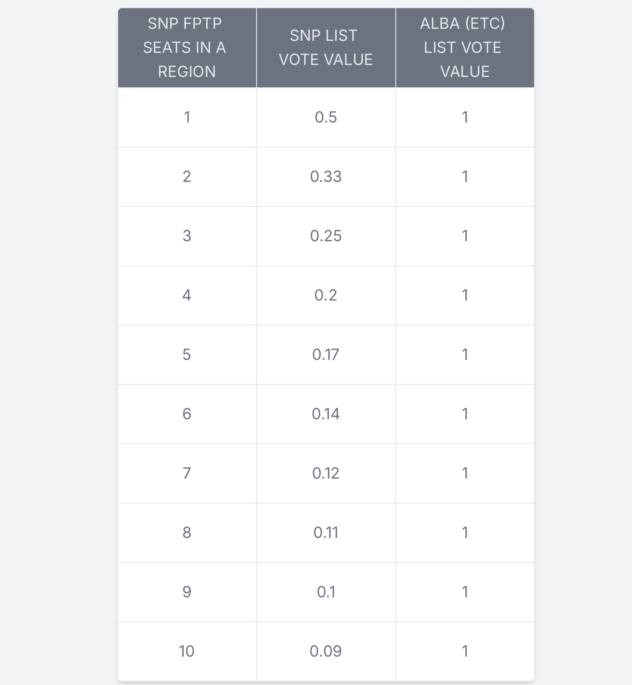The height and width of the screenshot is (685, 632).
Task: Select the 0.33 SNP list vote cell
Action: pyautogui.click(x=326, y=176)
